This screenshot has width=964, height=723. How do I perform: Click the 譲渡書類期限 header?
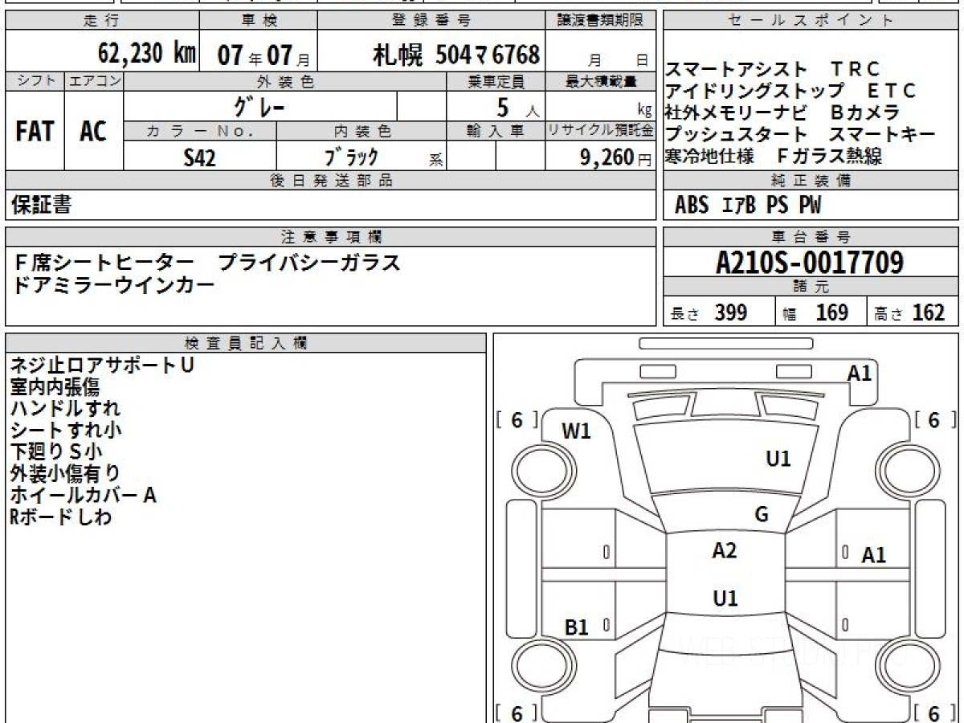click(x=601, y=21)
